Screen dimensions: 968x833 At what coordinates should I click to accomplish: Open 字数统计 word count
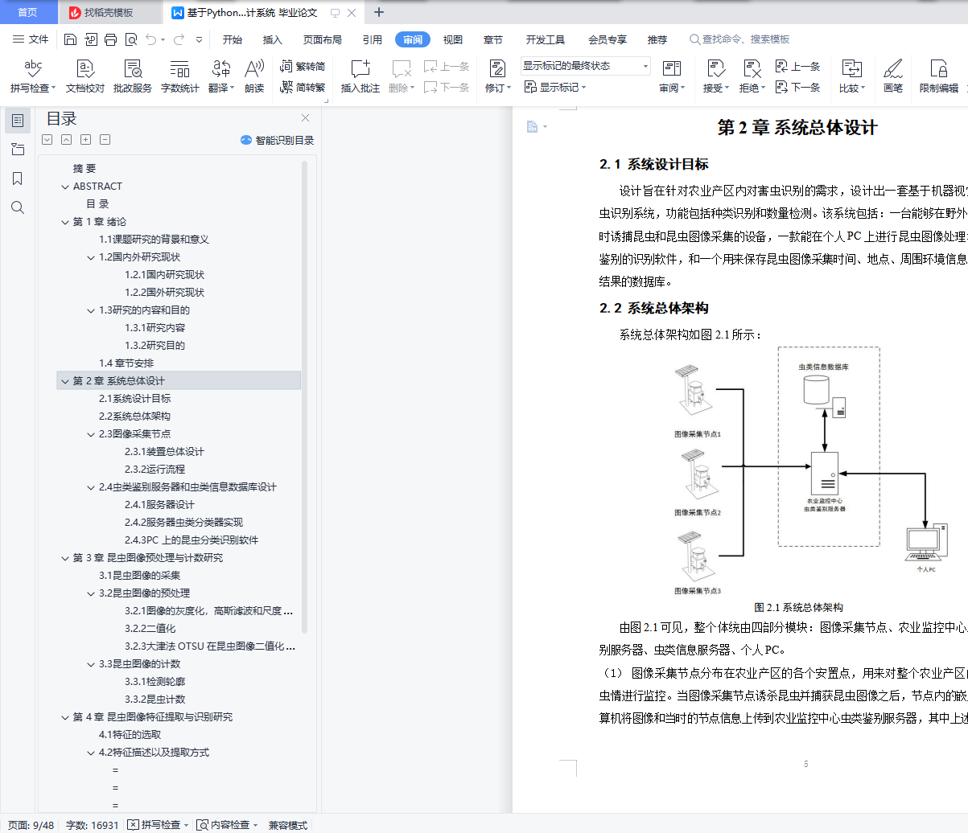click(179, 76)
